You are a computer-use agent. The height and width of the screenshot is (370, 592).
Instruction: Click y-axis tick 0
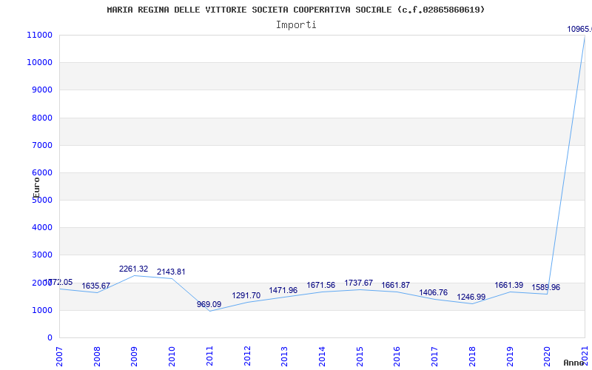50,337
